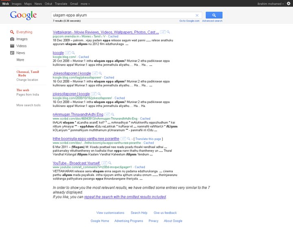Open Cached link for koogle.blog.com/ result
This screenshot has width=293, height=227.
tap(84, 57)
